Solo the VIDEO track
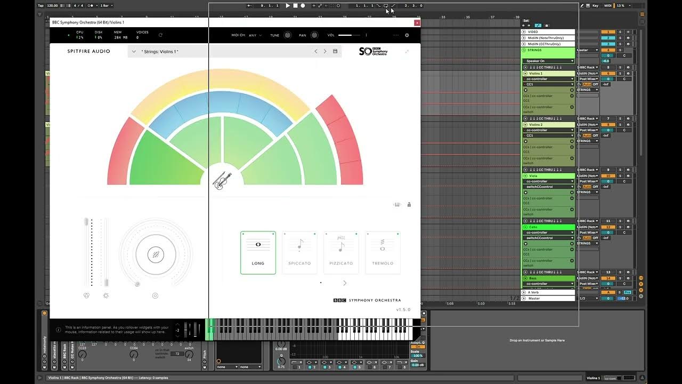The width and height of the screenshot is (682, 384). [x=620, y=32]
